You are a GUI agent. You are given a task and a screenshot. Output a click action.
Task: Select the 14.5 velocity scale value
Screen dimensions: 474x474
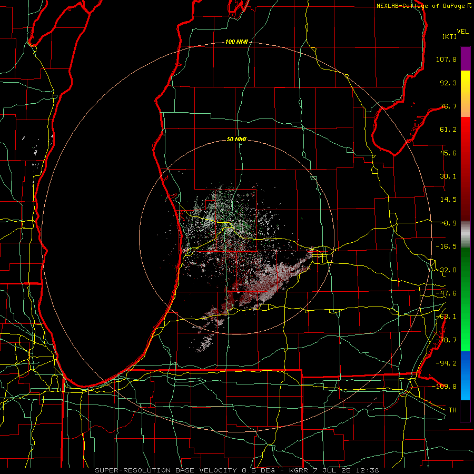(x=448, y=200)
